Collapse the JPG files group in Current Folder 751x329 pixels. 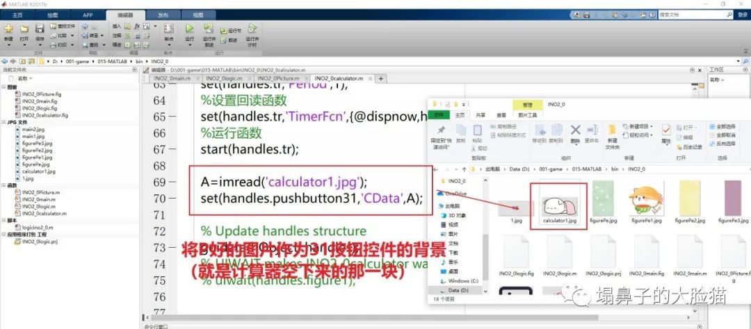tap(4, 122)
